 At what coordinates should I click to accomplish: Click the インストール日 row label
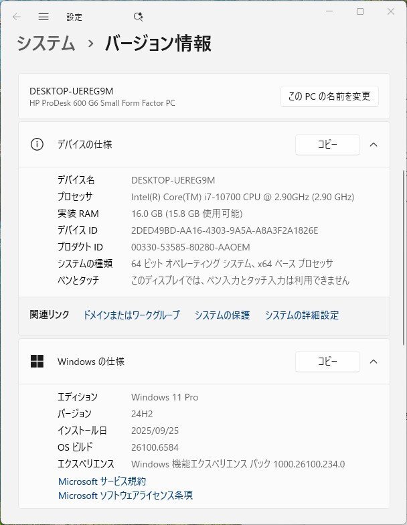click(82, 431)
